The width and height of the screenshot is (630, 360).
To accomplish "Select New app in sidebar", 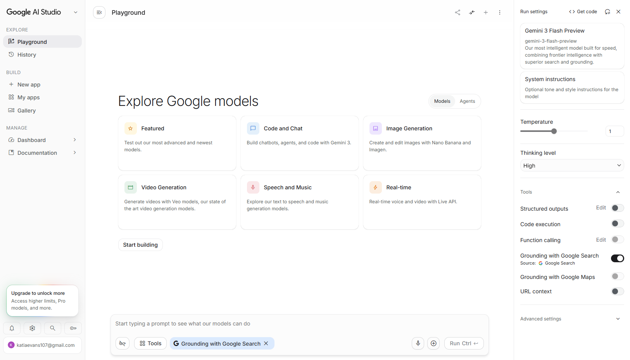I will 43,85.
